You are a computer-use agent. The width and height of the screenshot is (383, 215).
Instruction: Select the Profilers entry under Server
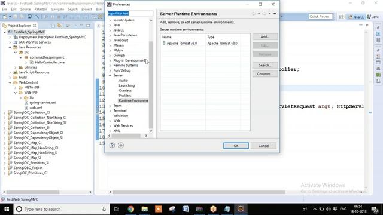coord(125,96)
